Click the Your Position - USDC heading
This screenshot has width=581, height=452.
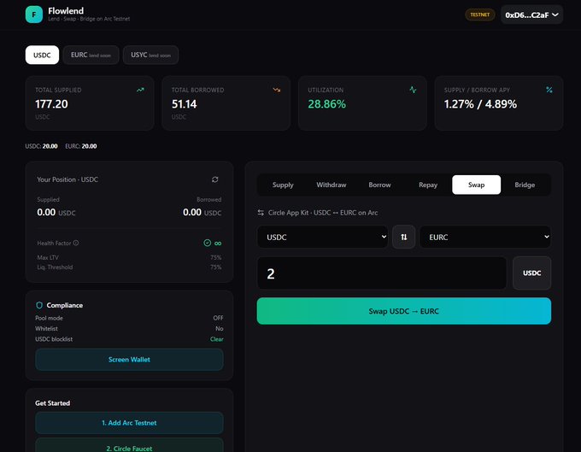click(x=67, y=179)
